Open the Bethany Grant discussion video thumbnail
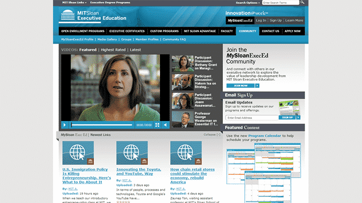Image resolution: width=362 pixels, height=203 pixels. tap(182, 63)
